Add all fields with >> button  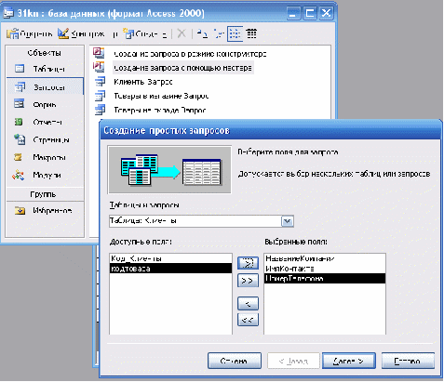[248, 281]
